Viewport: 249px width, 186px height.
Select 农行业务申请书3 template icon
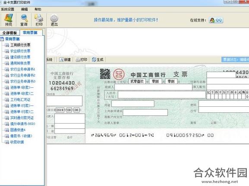[7, 81]
